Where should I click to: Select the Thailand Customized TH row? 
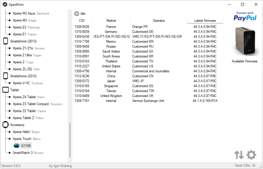tap(148, 61)
